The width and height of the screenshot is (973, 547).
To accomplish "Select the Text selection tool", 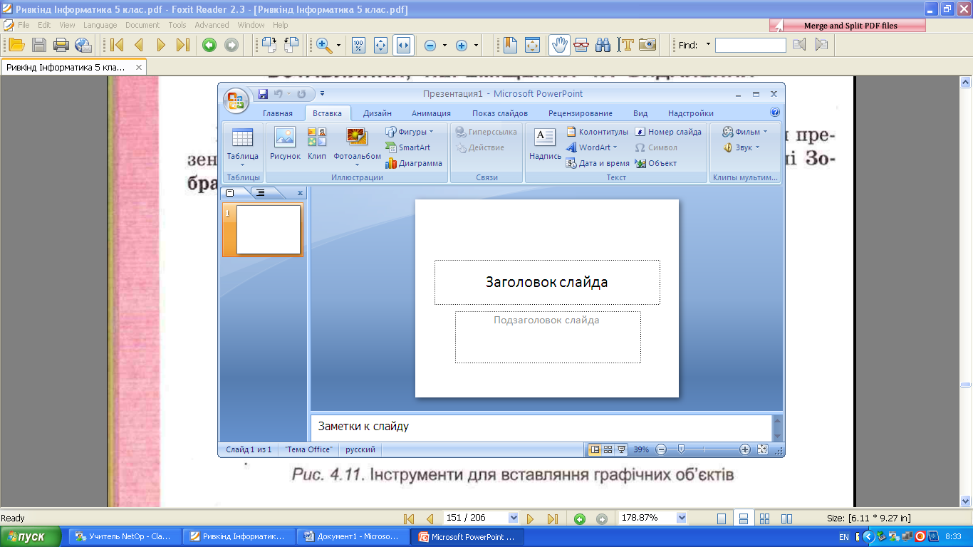I will click(x=625, y=45).
